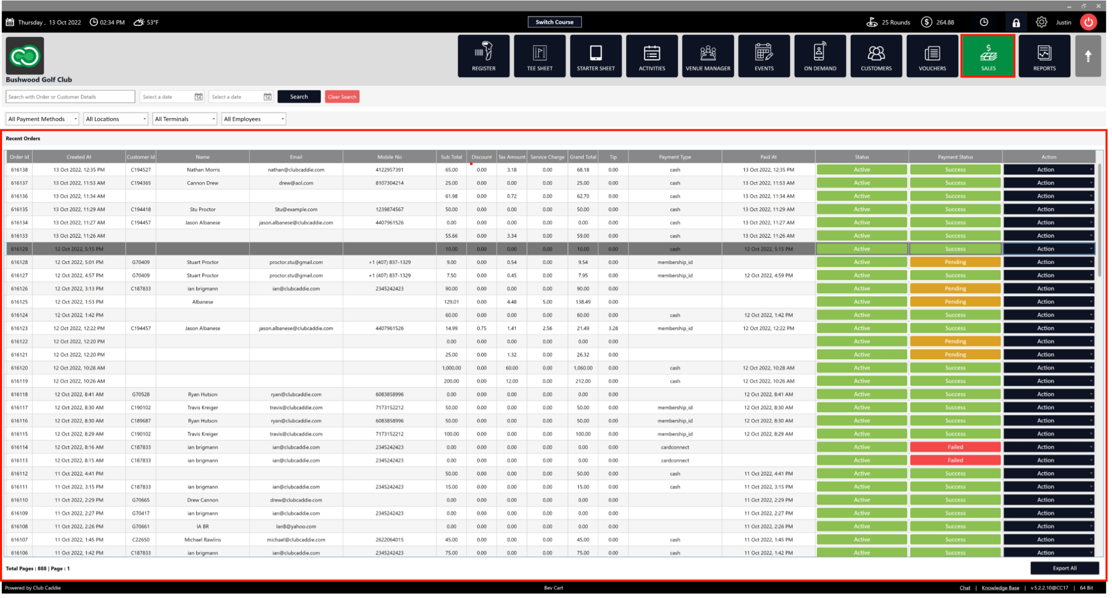Lock the screen with padlock icon
Viewport: 1112px width, 598px height.
coord(1015,23)
